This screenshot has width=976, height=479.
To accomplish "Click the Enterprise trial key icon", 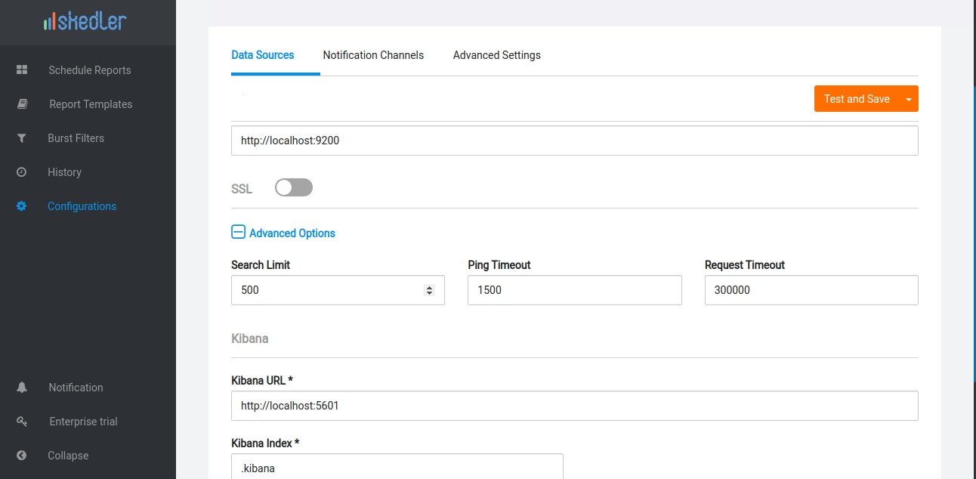I will (x=22, y=422).
